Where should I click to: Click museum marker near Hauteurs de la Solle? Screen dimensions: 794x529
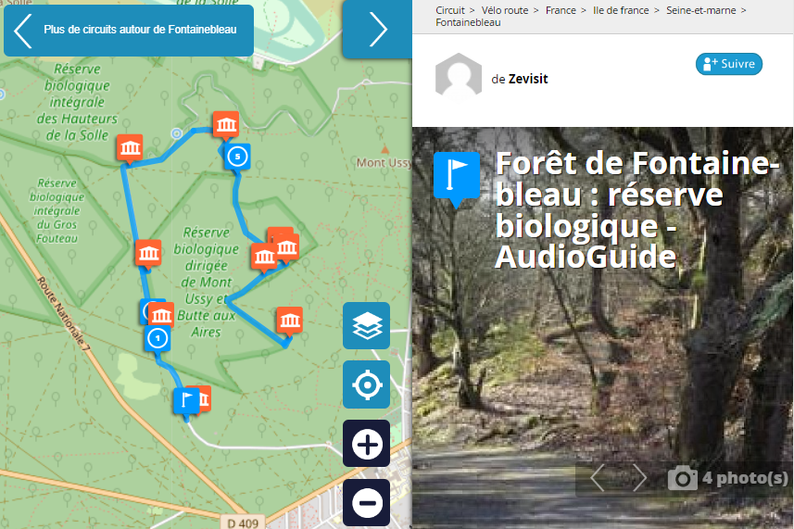coord(130,147)
